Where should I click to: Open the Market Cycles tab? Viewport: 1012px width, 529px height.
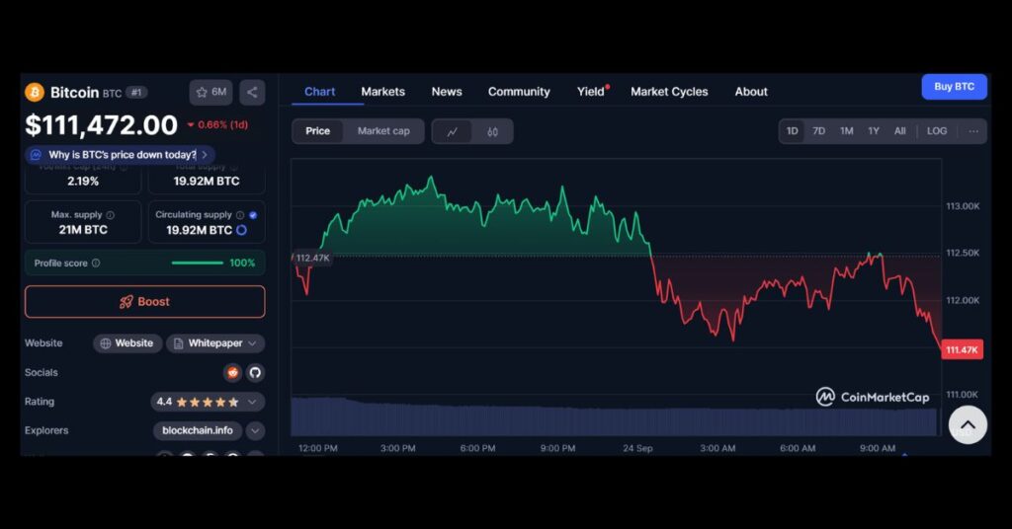(669, 92)
